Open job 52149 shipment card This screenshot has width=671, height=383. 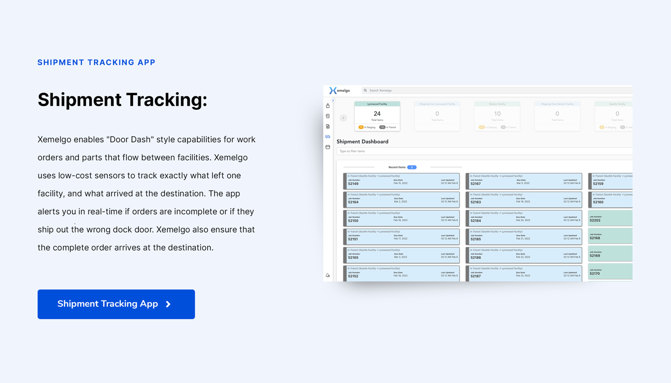[401, 181]
